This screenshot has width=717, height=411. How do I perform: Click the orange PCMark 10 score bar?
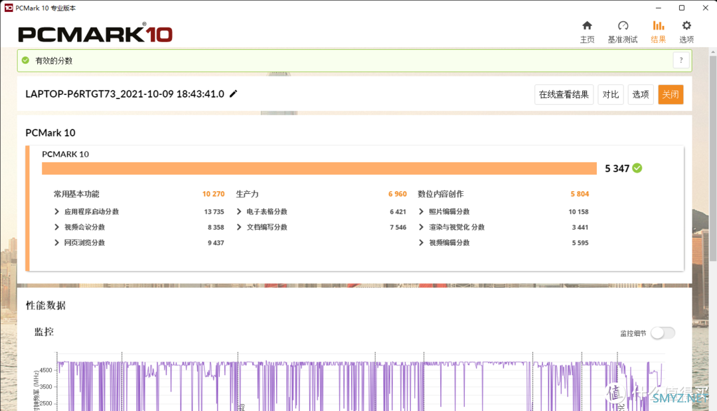tap(319, 168)
